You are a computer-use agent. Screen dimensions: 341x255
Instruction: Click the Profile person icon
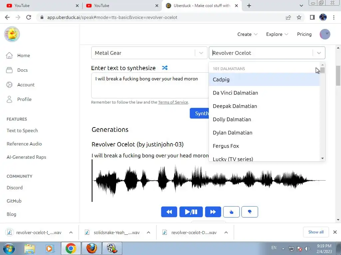click(x=9, y=99)
